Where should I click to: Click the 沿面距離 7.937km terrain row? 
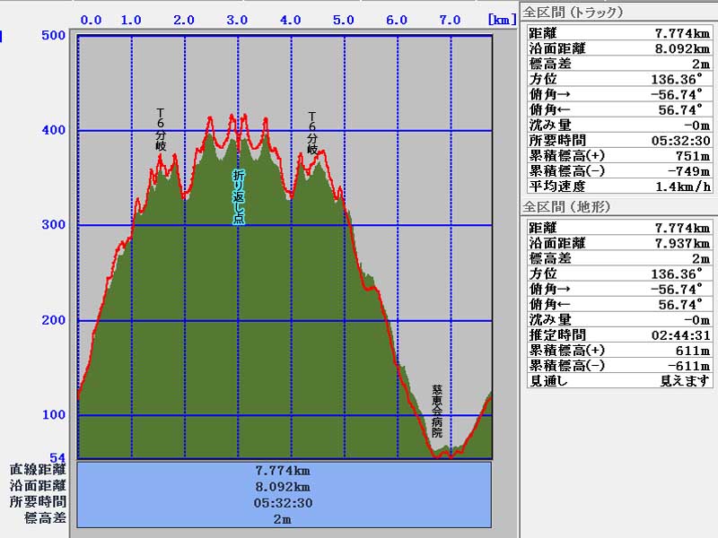click(618, 243)
